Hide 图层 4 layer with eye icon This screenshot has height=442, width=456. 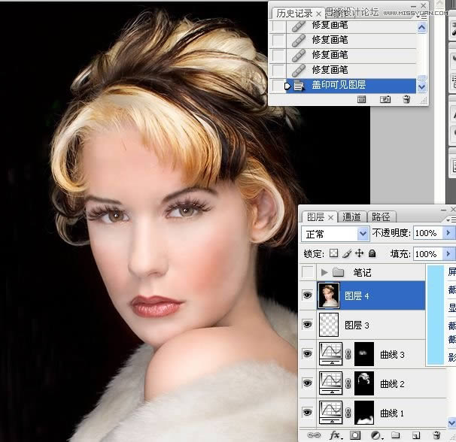click(307, 296)
